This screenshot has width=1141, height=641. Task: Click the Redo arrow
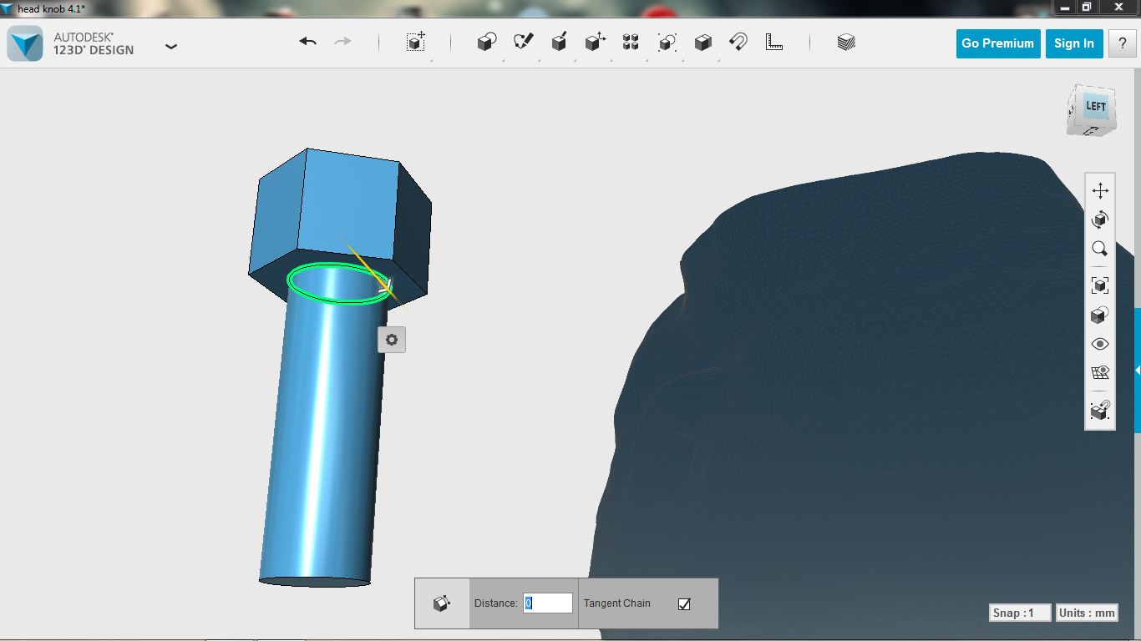tap(342, 42)
